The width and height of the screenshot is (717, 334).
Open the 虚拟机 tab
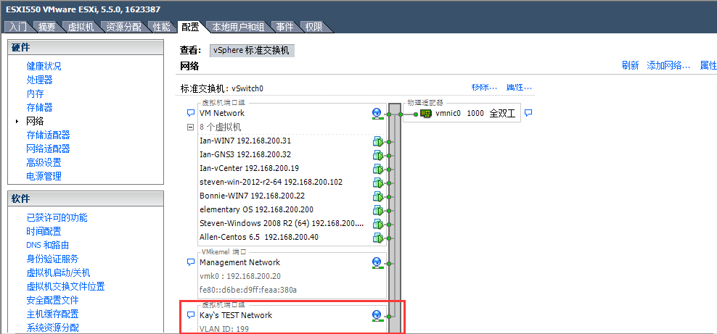[x=81, y=27]
